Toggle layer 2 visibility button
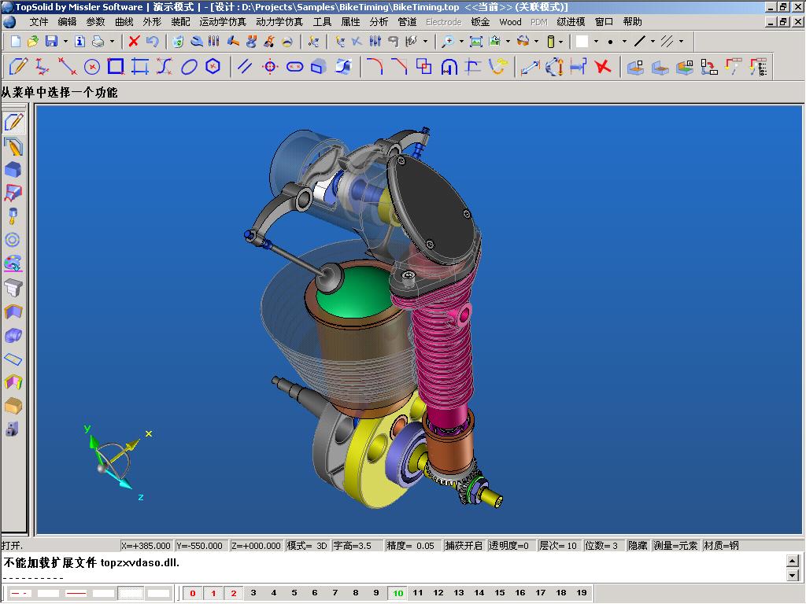The height and width of the screenshot is (604, 806). coord(233,593)
